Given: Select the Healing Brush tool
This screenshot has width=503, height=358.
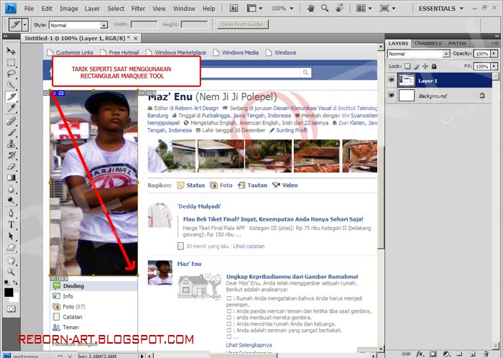Looking at the screenshot, I should click(x=11, y=121).
